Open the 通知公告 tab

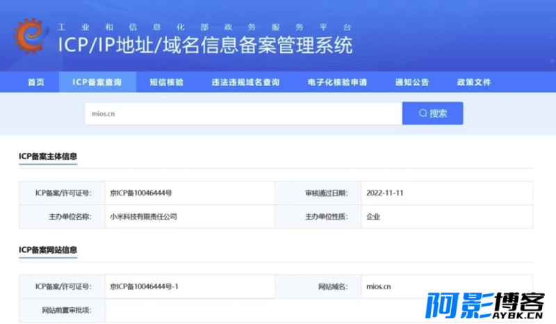point(412,82)
